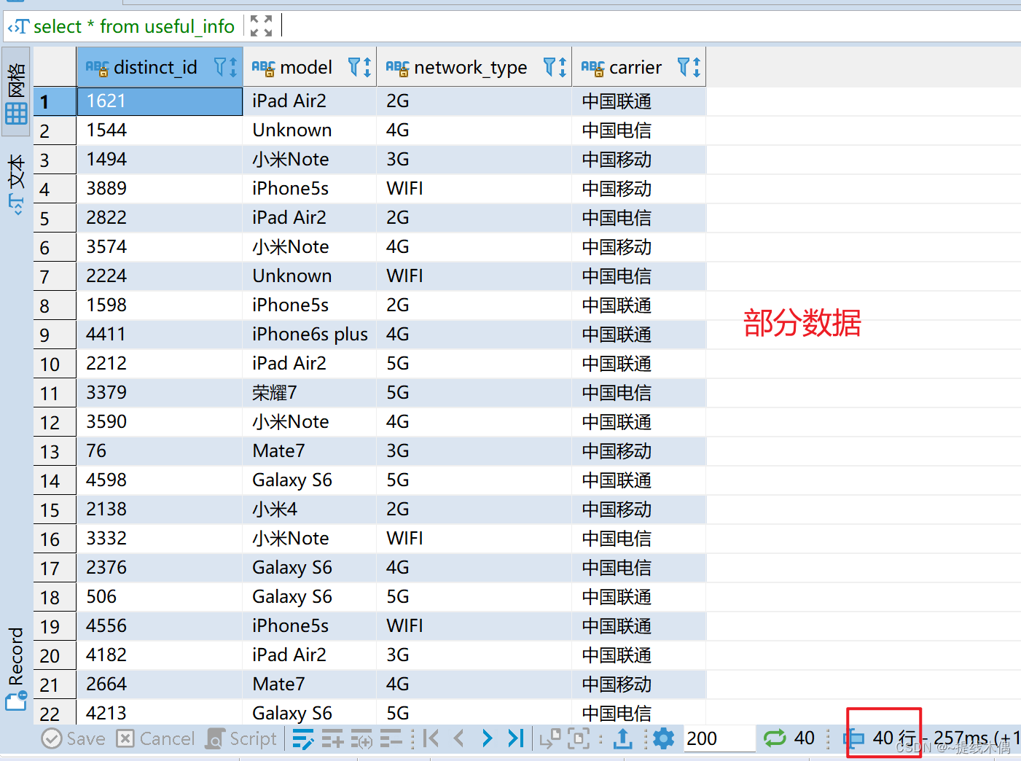This screenshot has width=1021, height=761.
Task: Toggle sort arrows on carrier column
Action: pyautogui.click(x=697, y=67)
